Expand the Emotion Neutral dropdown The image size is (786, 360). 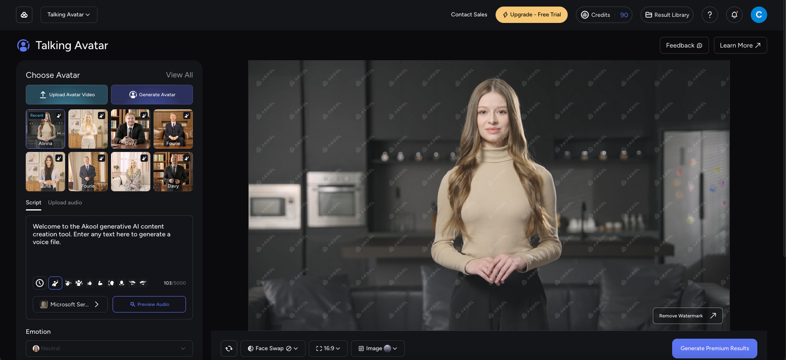[109, 349]
